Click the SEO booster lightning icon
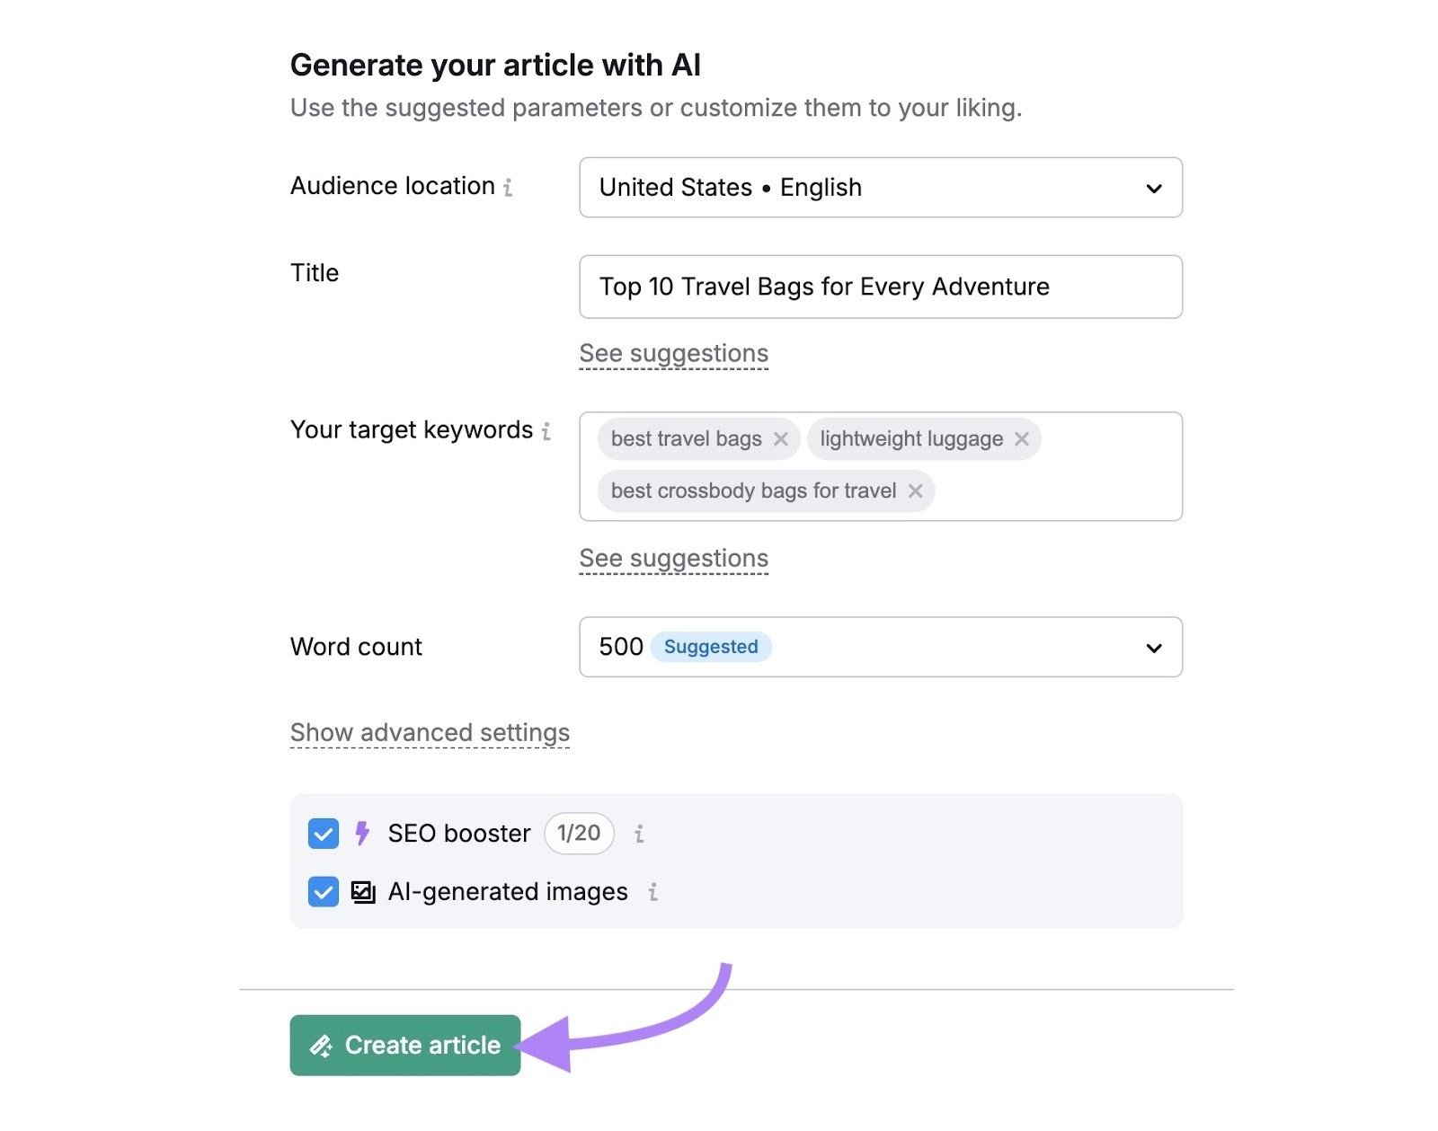The width and height of the screenshot is (1438, 1131). point(362,834)
